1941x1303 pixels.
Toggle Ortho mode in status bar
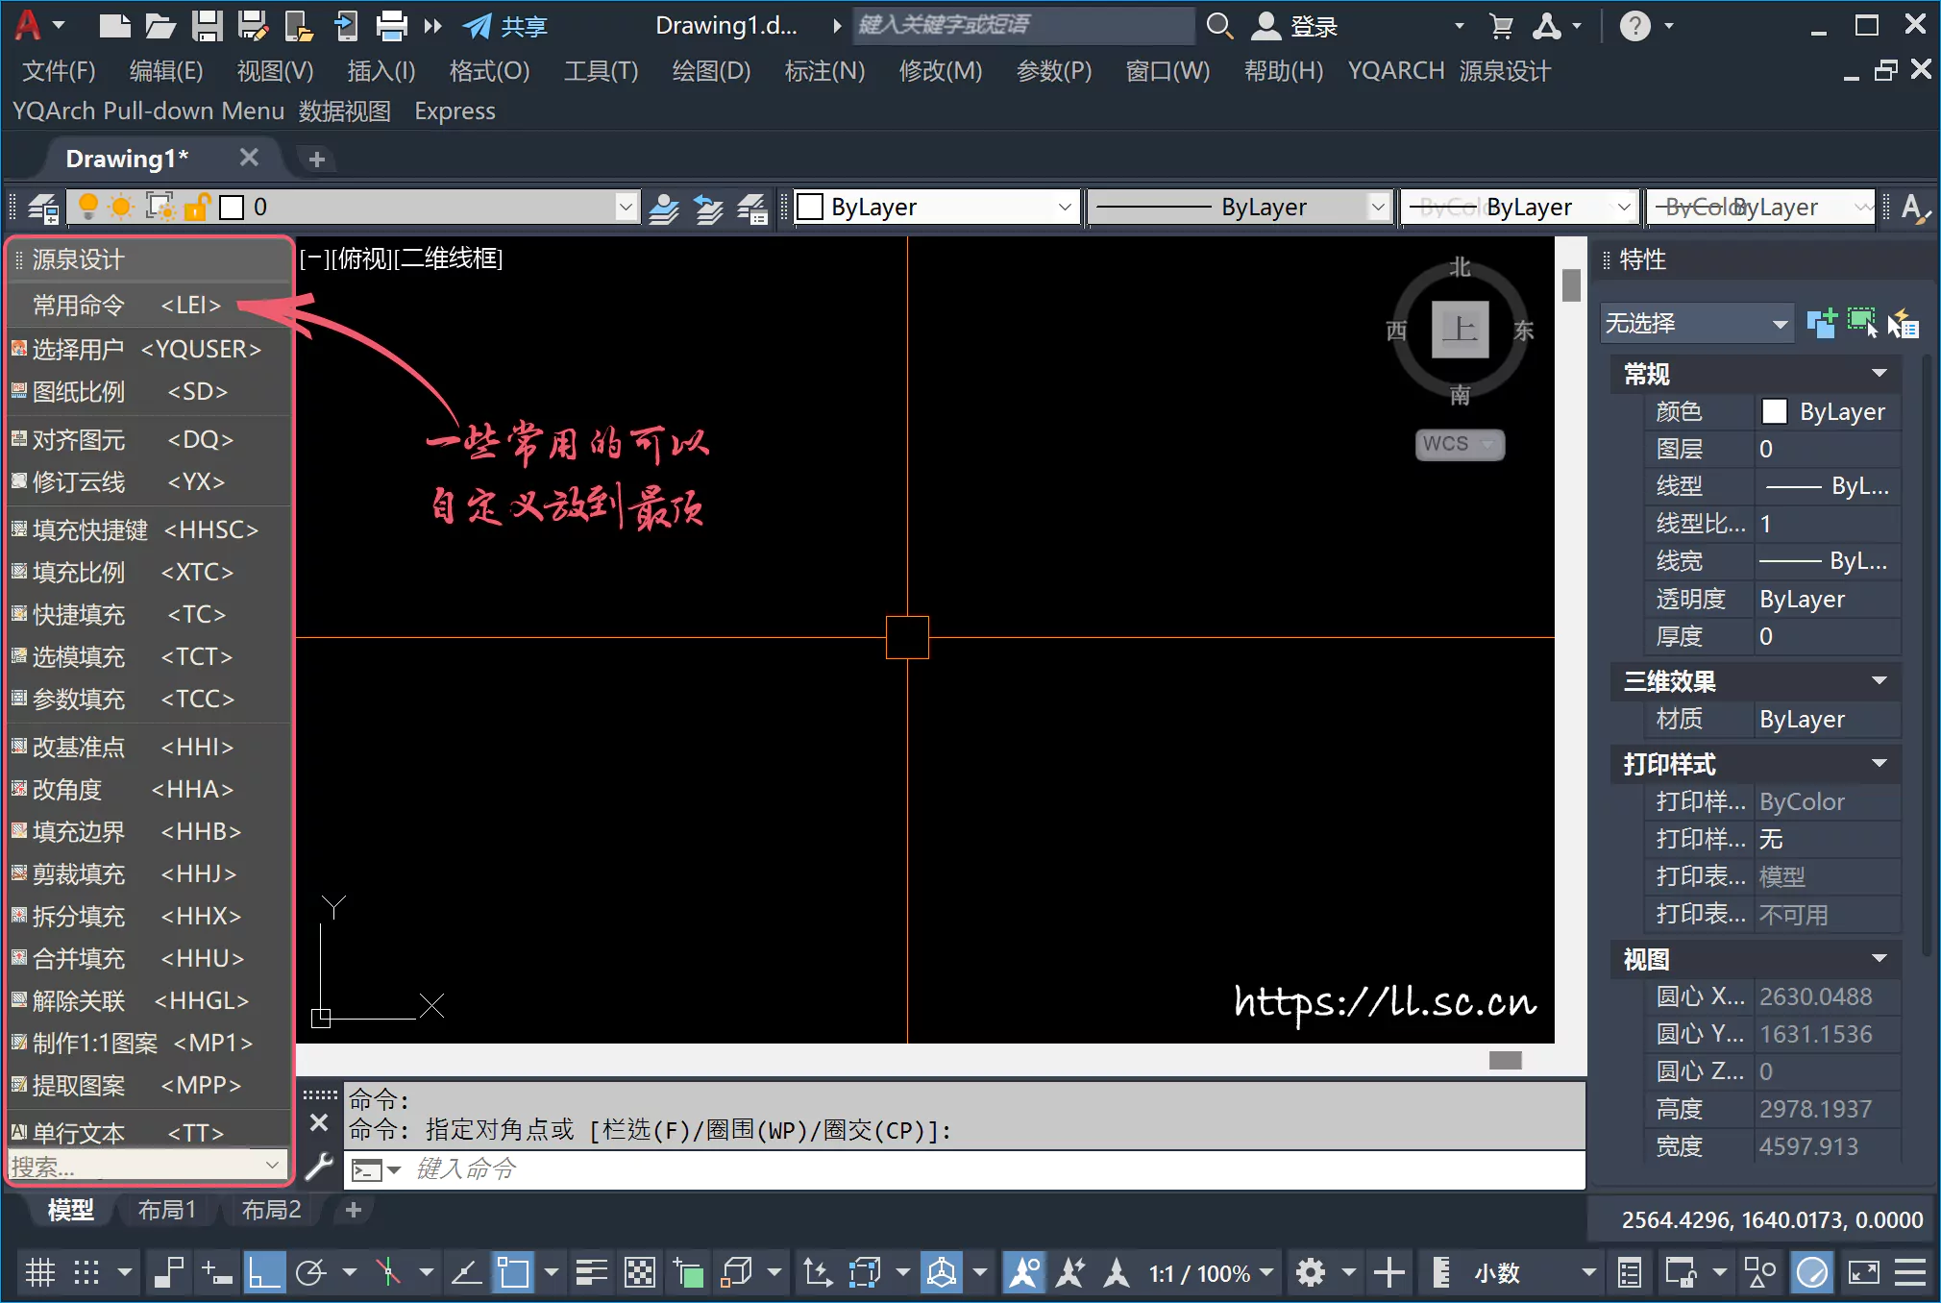point(264,1273)
